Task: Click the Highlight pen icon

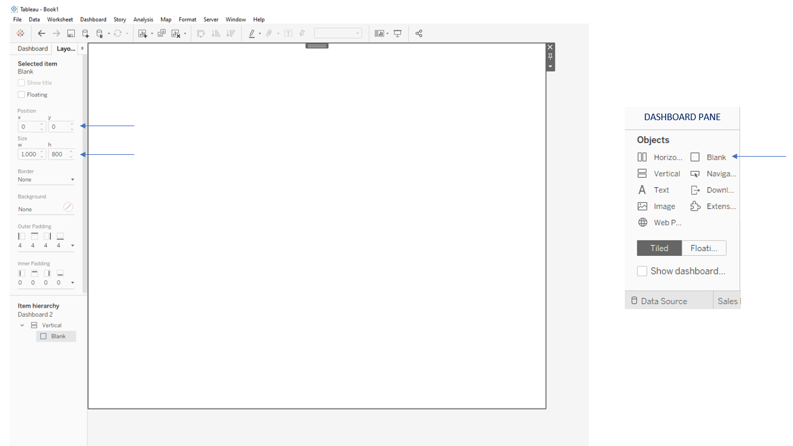Action: (x=252, y=33)
